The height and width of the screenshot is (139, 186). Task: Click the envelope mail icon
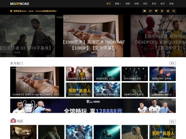pyautogui.click(x=144, y=11)
